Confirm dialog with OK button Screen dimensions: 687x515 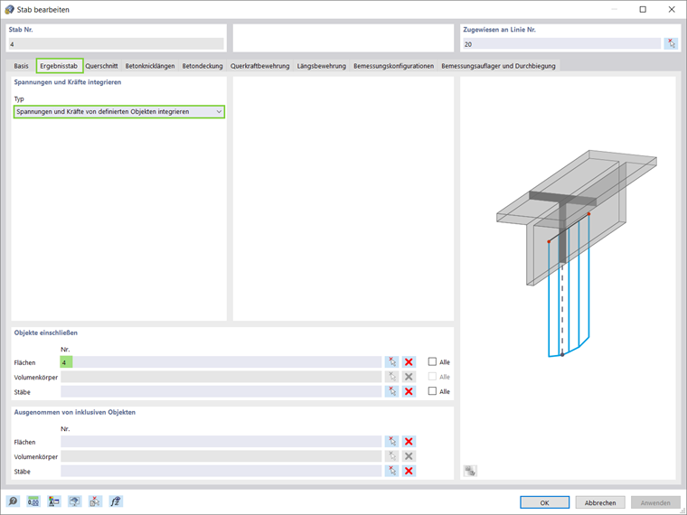[544, 502]
